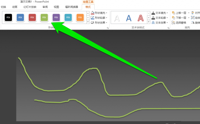This screenshot has height=124, width=200.
Task: Click the 旋转 rotate icon
Action: 193,23
